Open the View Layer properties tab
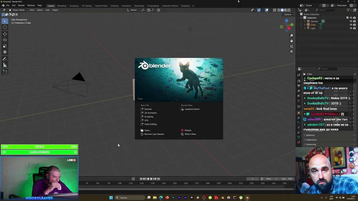 299,91
